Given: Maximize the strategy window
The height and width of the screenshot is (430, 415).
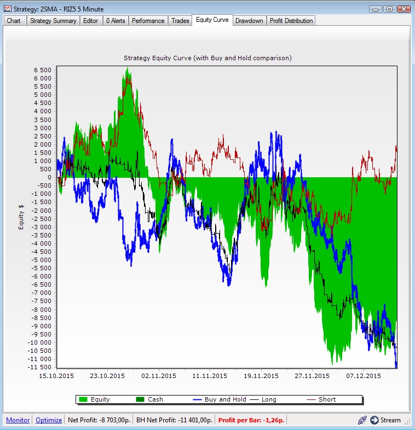Looking at the screenshot, I should pos(389,9).
